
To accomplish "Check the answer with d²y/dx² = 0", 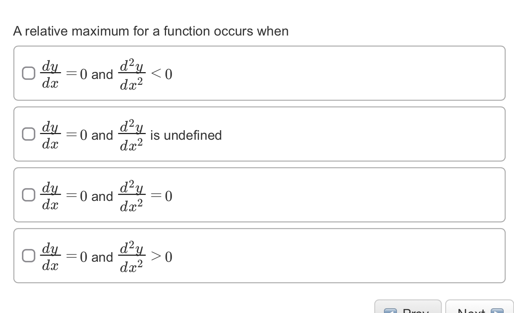I will (x=28, y=195).
